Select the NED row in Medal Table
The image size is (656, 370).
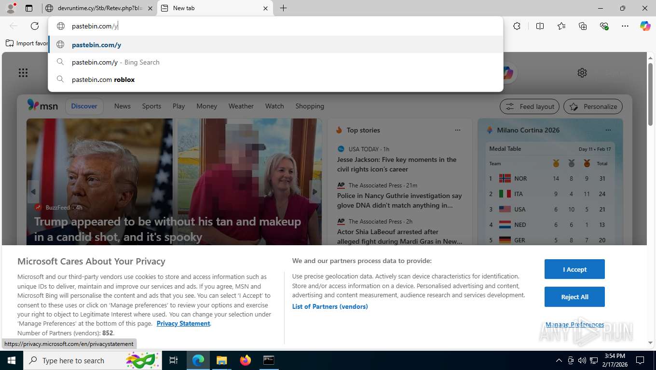click(x=550, y=225)
